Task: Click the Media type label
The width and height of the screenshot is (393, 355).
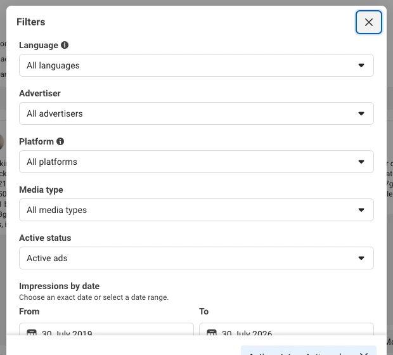Action: tap(41, 190)
